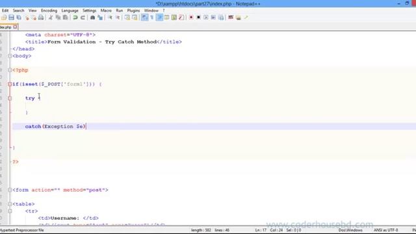
Task: Toggle Show Indent Guide button
Action: coord(159,18)
